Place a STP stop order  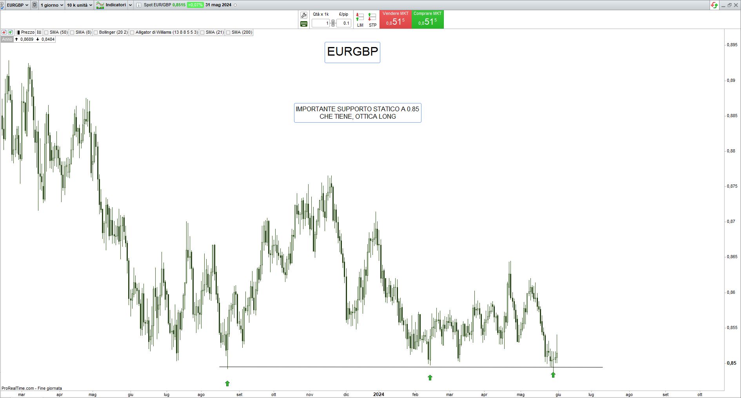click(372, 20)
